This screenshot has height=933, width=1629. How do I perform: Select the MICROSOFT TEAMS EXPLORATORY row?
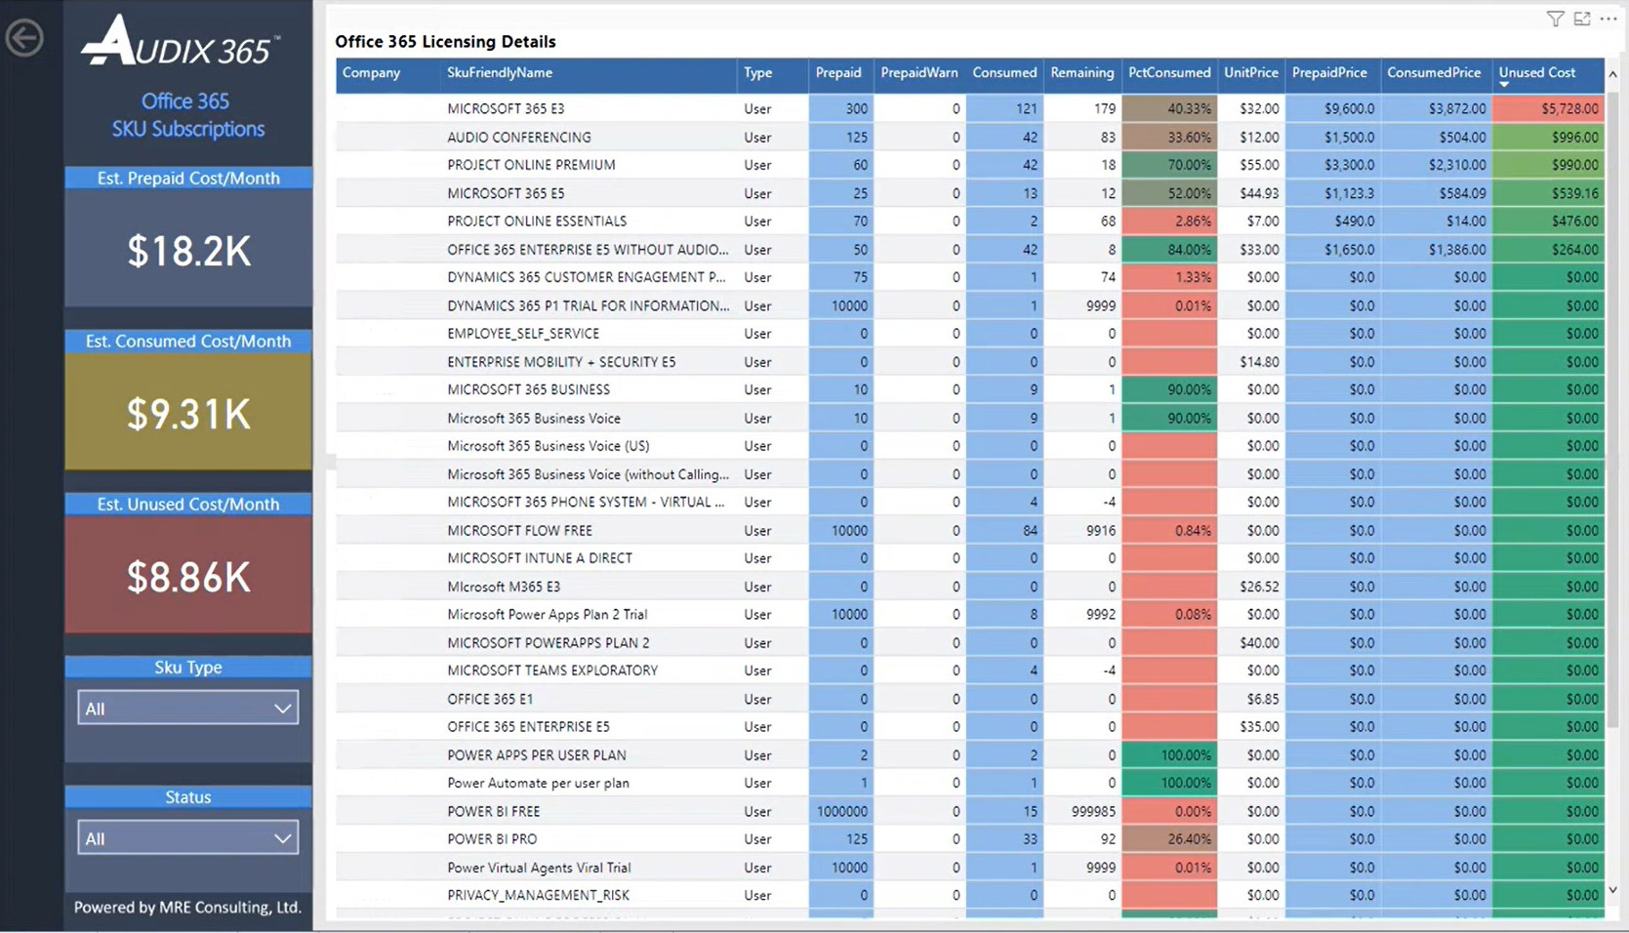pos(552,670)
